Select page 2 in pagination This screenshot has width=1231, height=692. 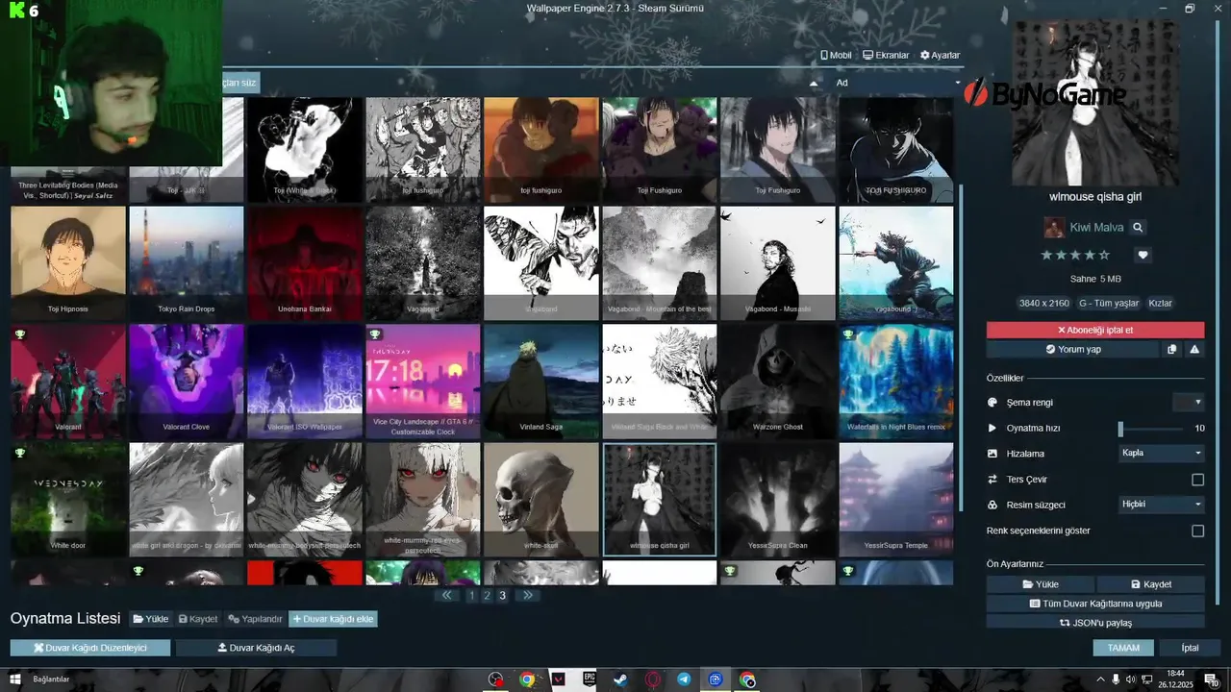pos(487,595)
